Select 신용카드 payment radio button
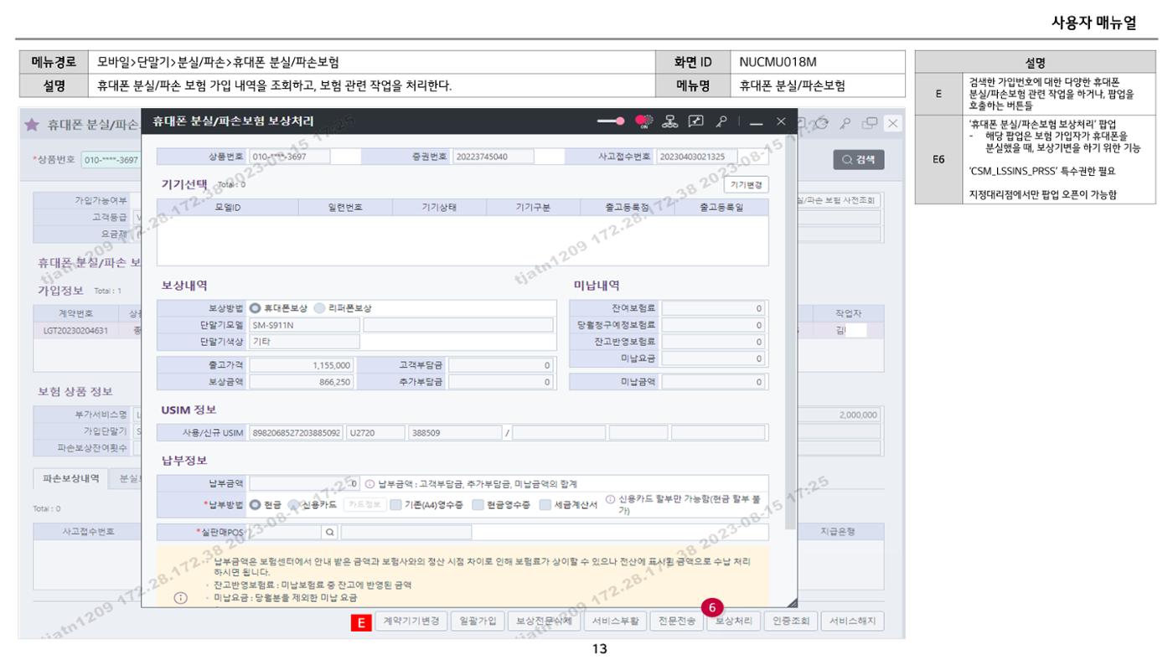Image resolution: width=1173 pixels, height=660 pixels. point(293,505)
